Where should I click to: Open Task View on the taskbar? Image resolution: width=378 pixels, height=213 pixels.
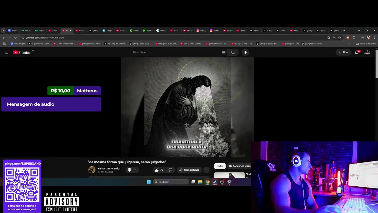[193, 182]
